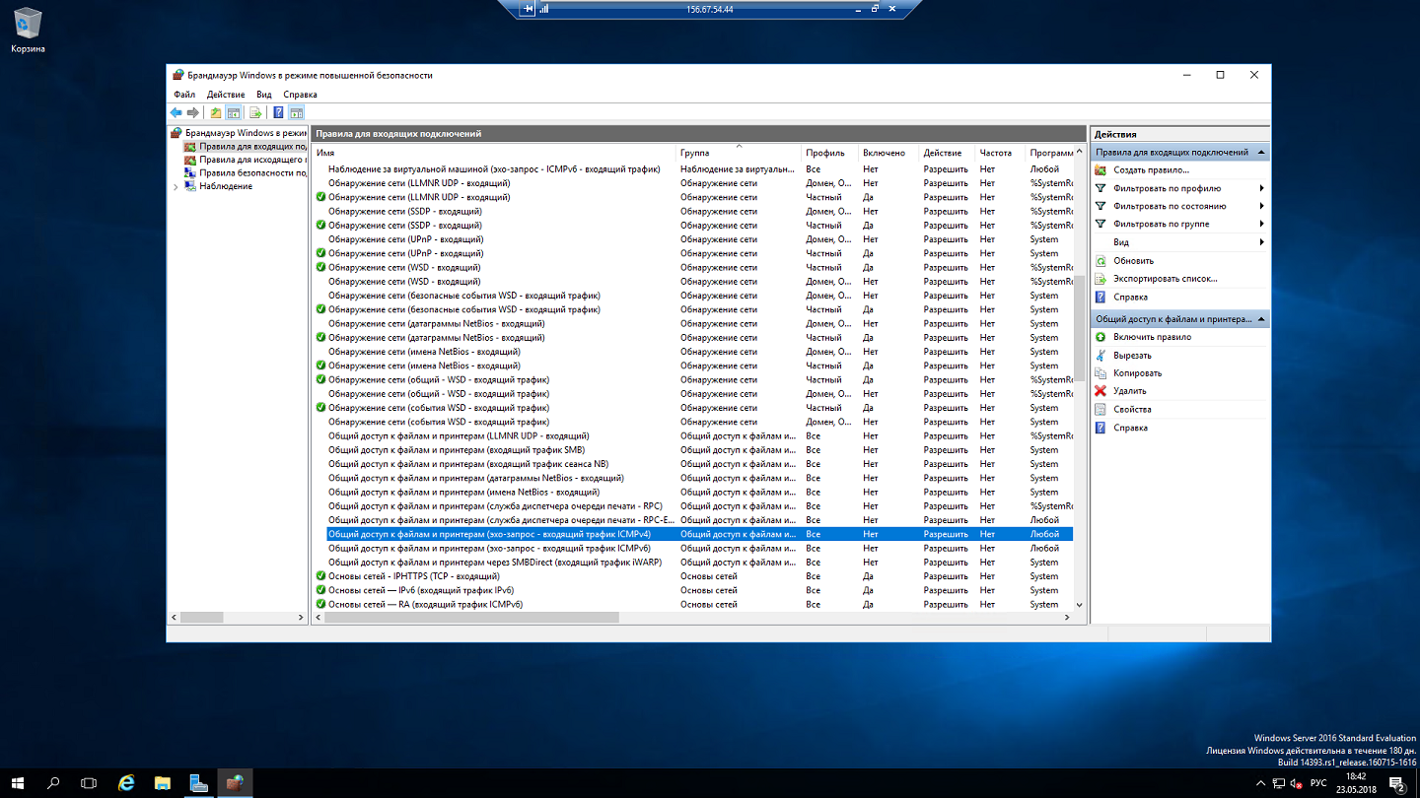Click the red X Удалить action

(x=1100, y=391)
